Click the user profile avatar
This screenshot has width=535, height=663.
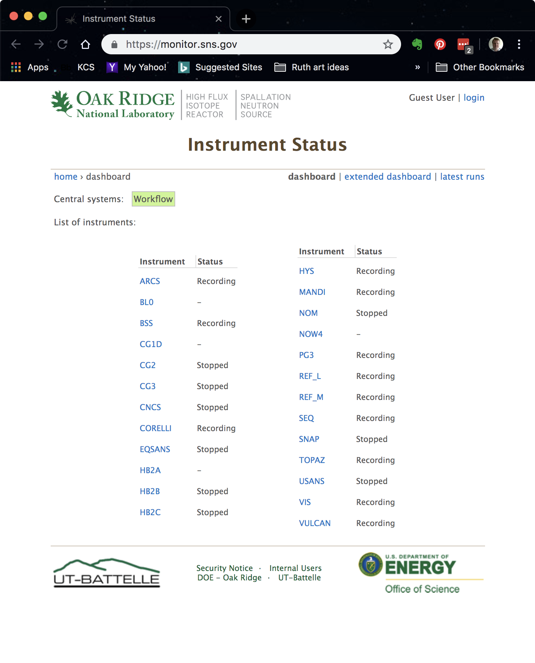click(x=496, y=44)
